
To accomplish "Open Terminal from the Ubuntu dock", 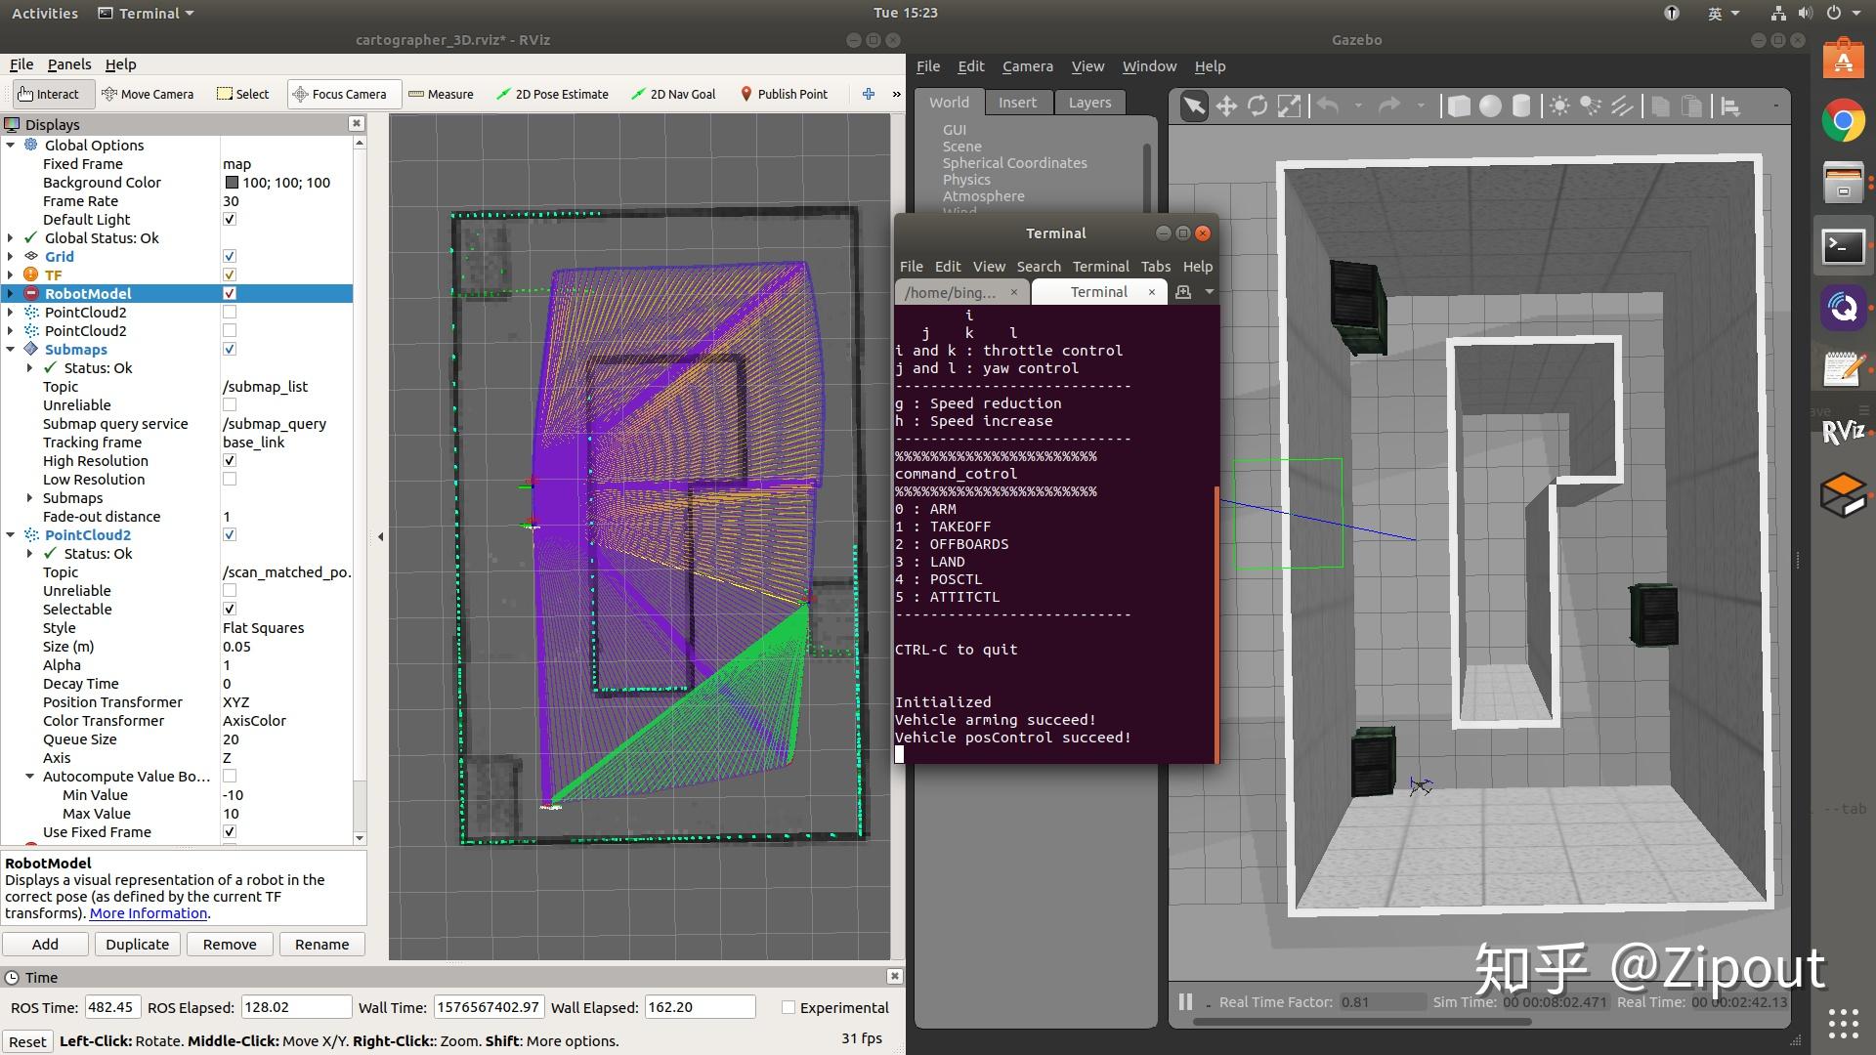I will click(1843, 246).
